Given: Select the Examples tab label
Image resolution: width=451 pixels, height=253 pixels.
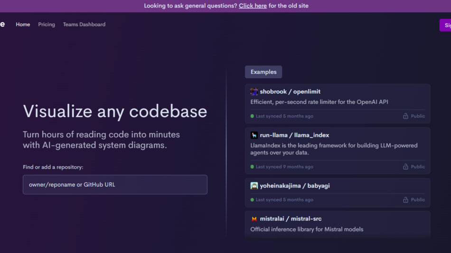Looking at the screenshot, I should pos(263,72).
